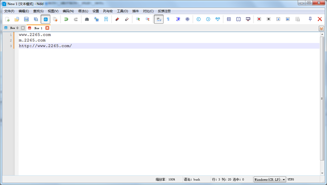This screenshot has width=327, height=185.
Task: Show paragraph marks with pilcrow icon
Action: point(168,19)
